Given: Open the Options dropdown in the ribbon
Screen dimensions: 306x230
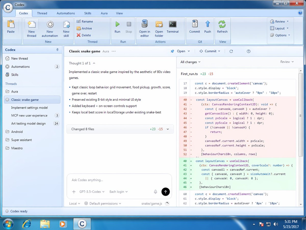Looking at the screenshot, I should (x=280, y=35).
